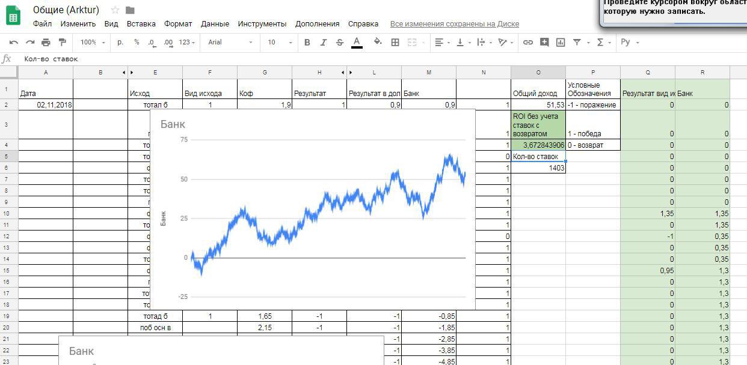Open the text color picker
Viewport: 747px width, 365px height.
(x=357, y=43)
